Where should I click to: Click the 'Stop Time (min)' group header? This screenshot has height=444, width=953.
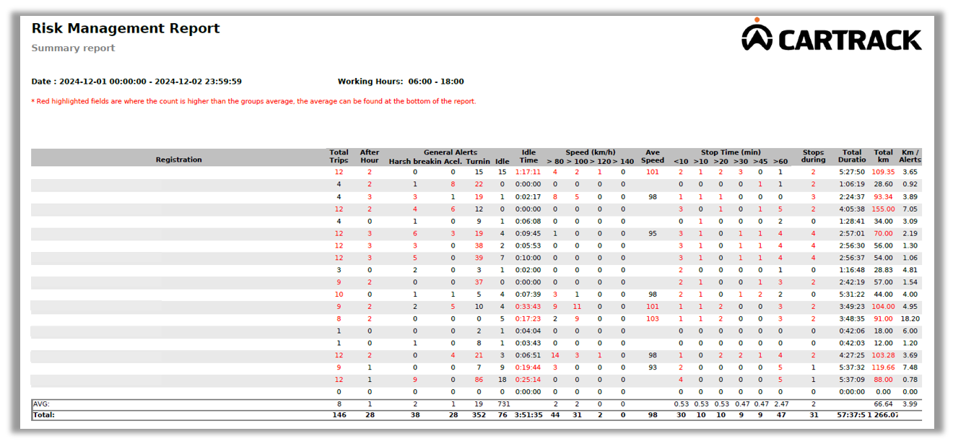[731, 152]
